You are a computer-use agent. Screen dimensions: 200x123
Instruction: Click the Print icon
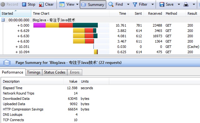(186, 4)
